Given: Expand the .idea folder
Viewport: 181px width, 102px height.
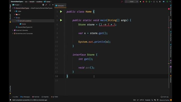Looking at the screenshot, I should (x=14, y=11).
